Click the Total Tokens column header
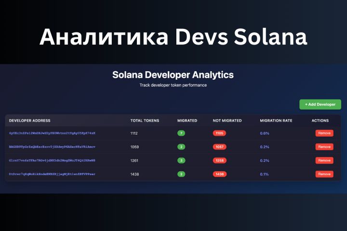 coord(145,120)
